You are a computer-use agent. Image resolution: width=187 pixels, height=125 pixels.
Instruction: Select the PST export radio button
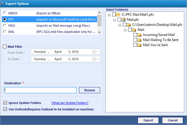coord(5,19)
